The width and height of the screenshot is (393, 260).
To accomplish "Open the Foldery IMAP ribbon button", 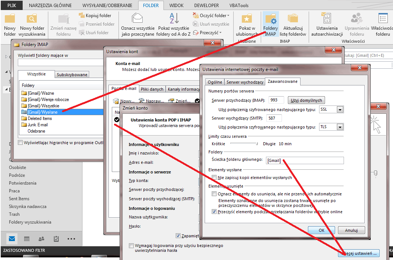I will [x=270, y=25].
